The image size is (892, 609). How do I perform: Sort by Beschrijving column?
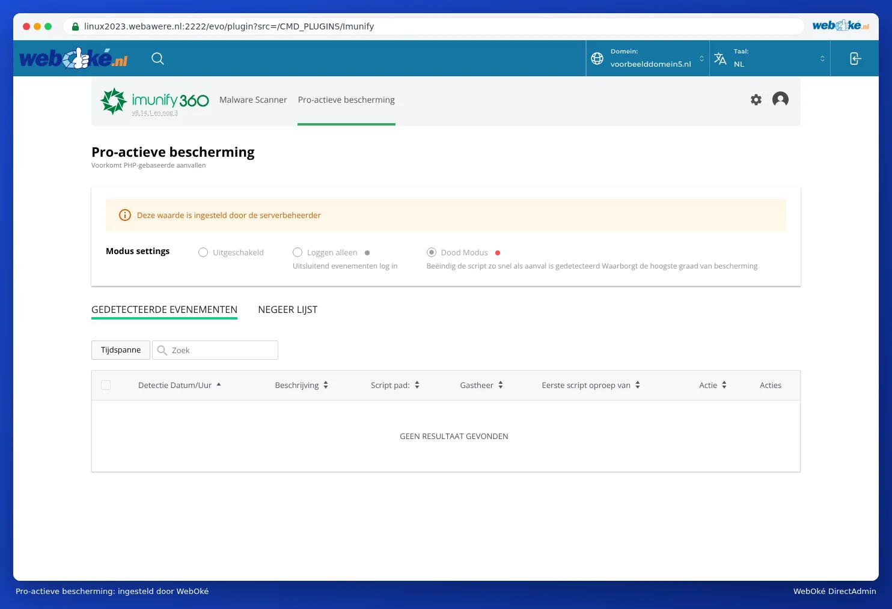[x=302, y=385]
